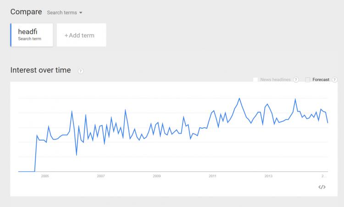The image size is (344, 207).
Task: Click the highest peak of the trend line near 2012
Action: coord(239,98)
